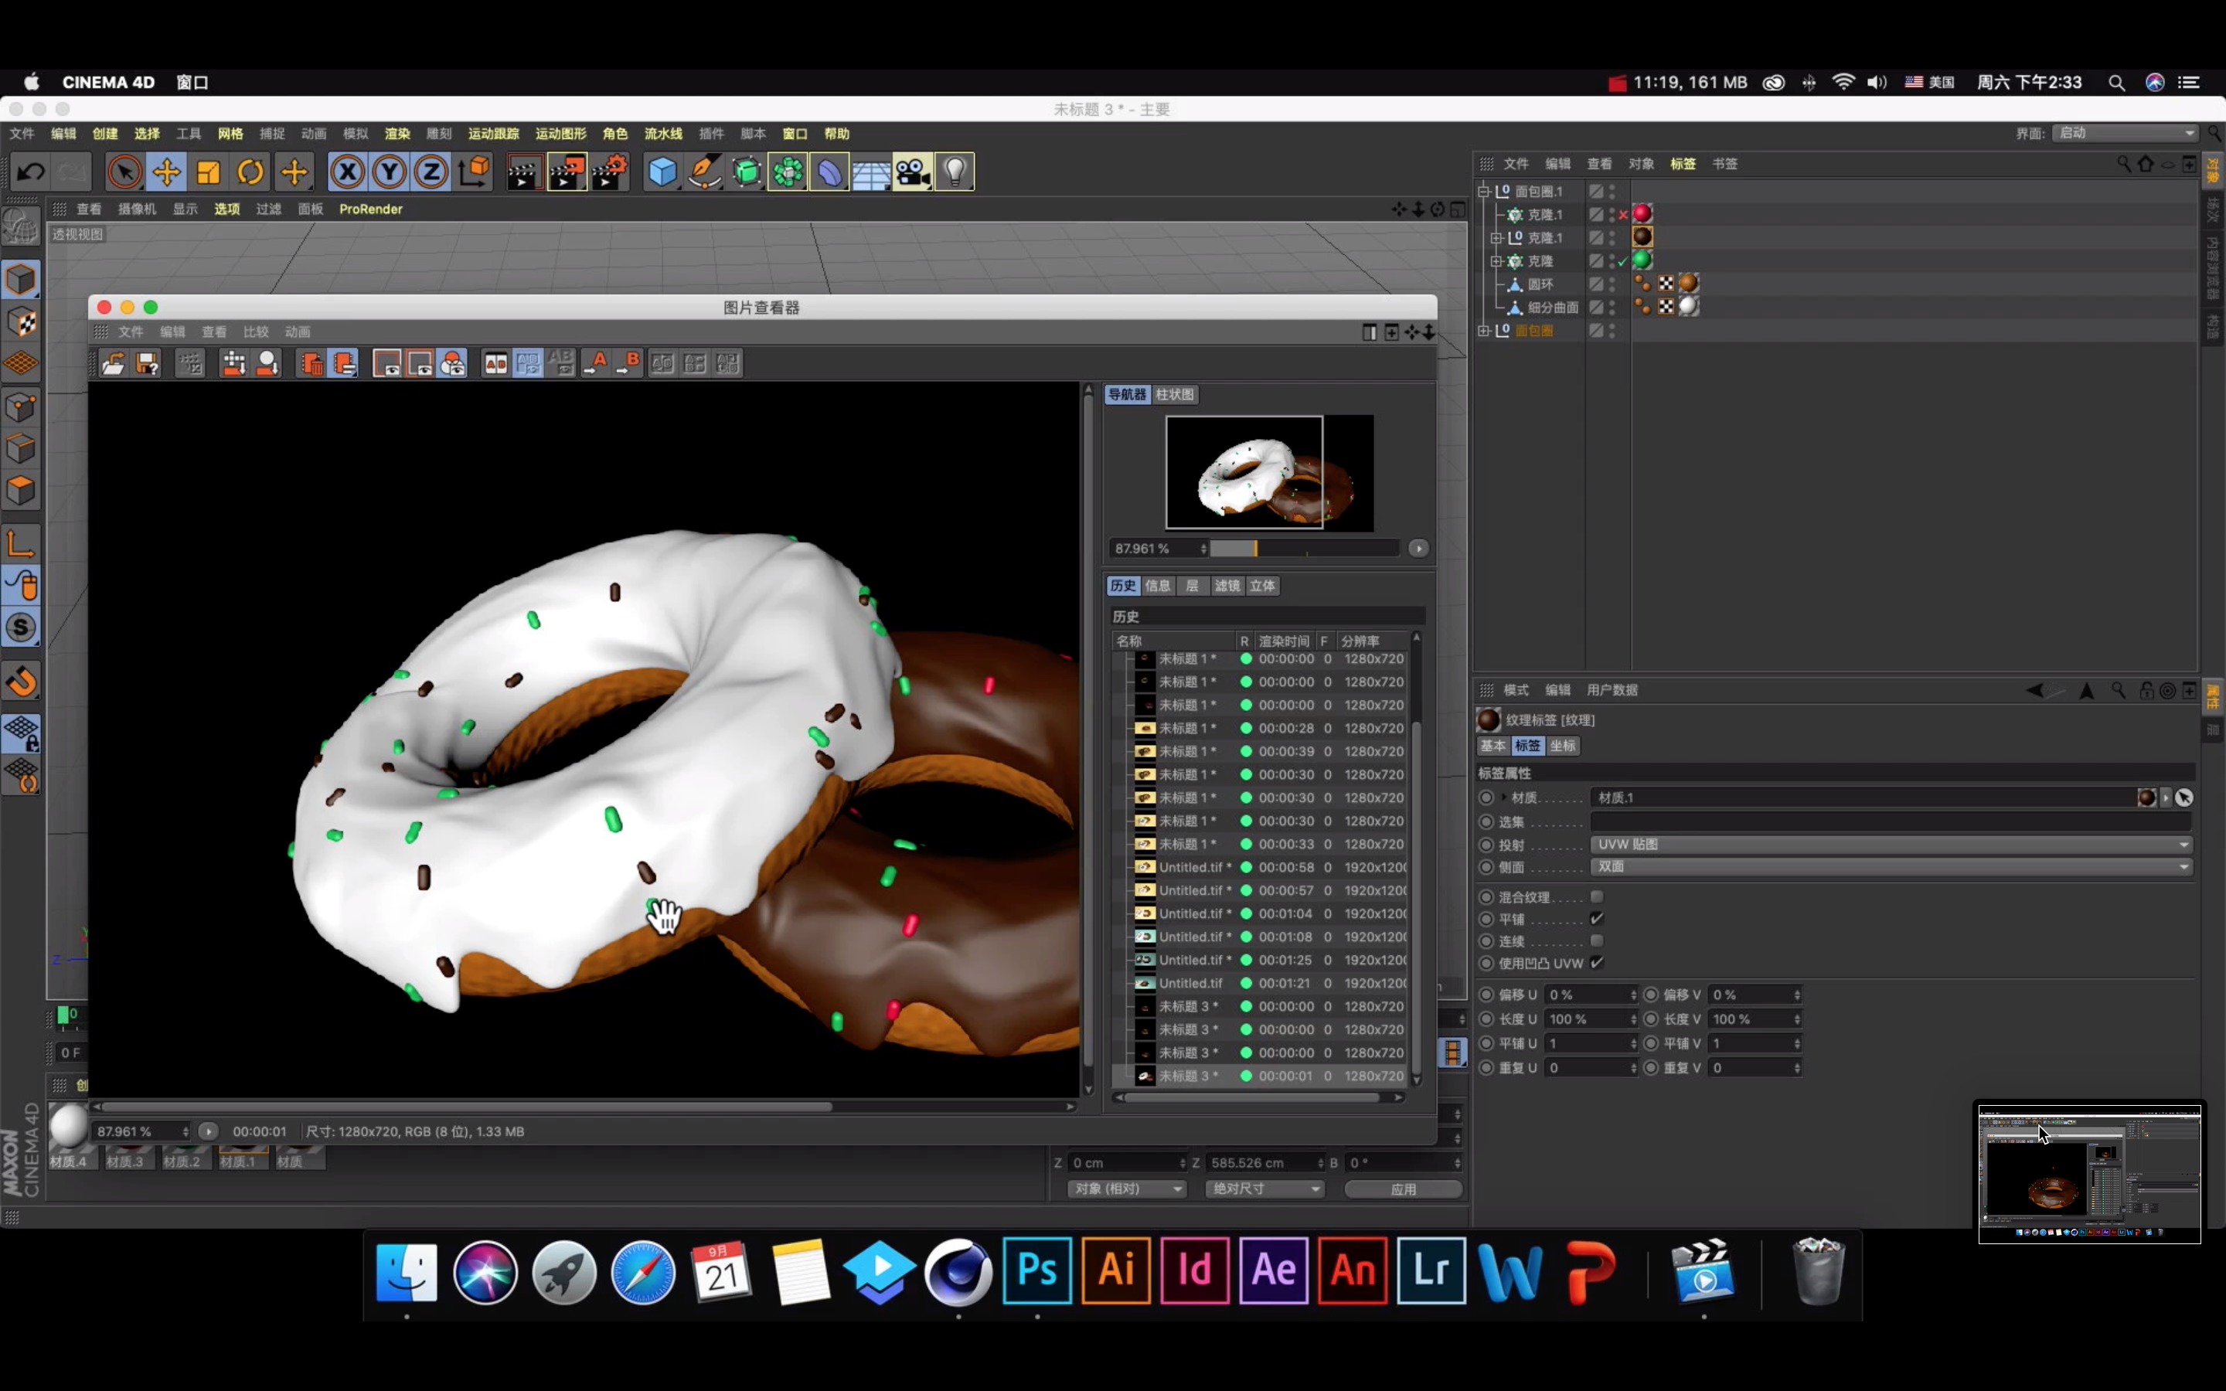
Task: Switch to the 柱状图 tab
Action: tap(1174, 394)
